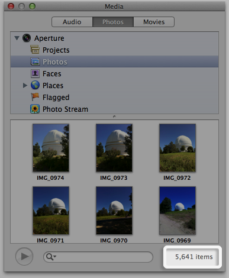Select thumbnail IMG_0972

(178, 148)
